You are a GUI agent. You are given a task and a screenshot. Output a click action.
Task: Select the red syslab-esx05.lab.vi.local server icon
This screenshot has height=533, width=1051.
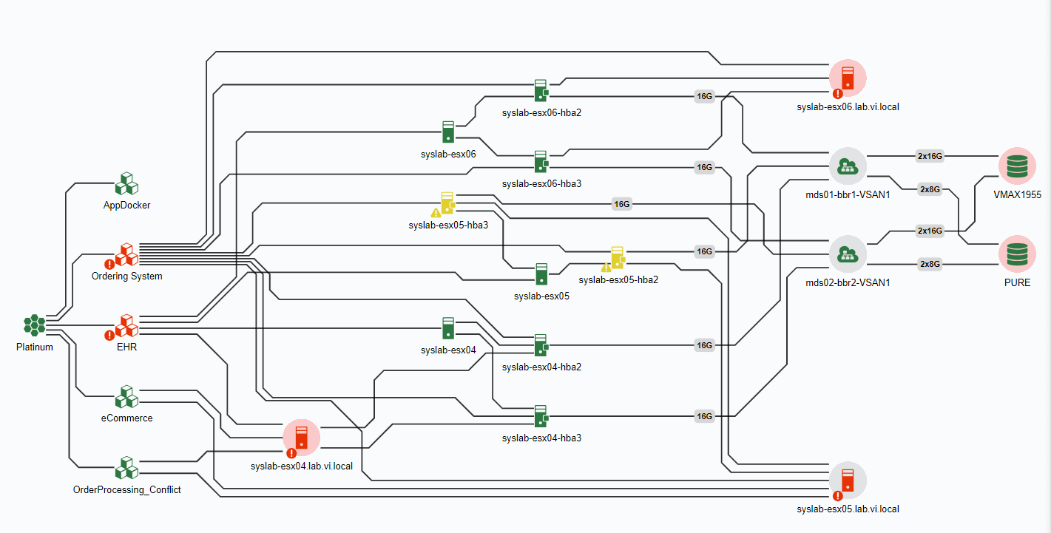pos(848,480)
